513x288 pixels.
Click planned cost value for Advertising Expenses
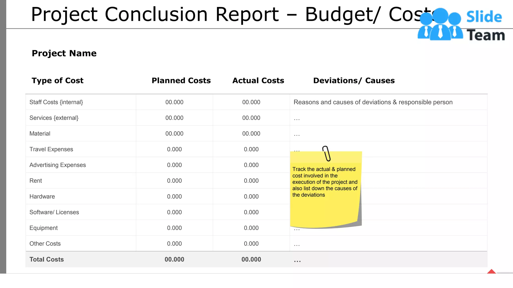(x=174, y=165)
